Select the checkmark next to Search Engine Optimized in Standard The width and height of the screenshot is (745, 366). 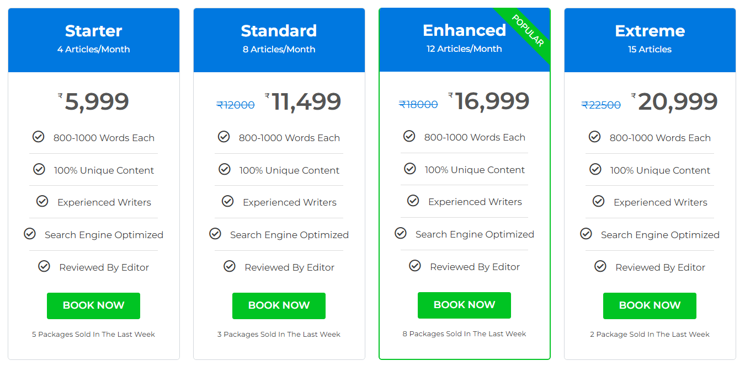tap(215, 234)
